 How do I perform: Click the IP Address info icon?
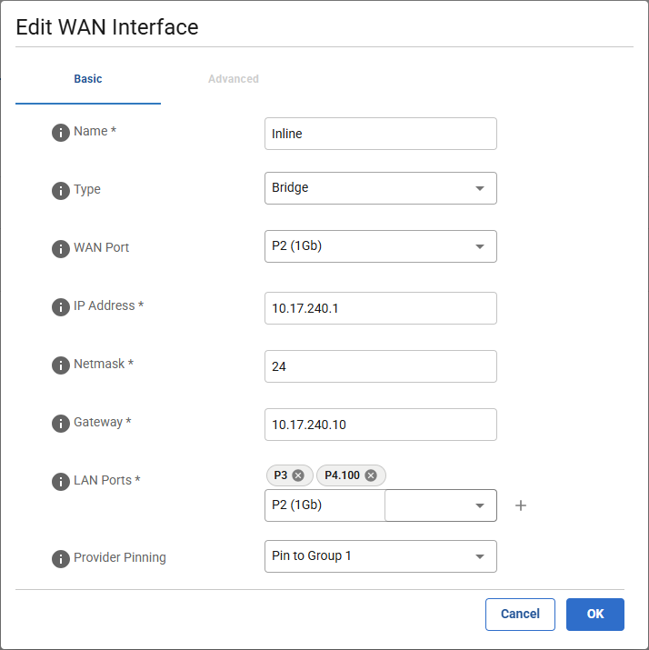pos(61,307)
